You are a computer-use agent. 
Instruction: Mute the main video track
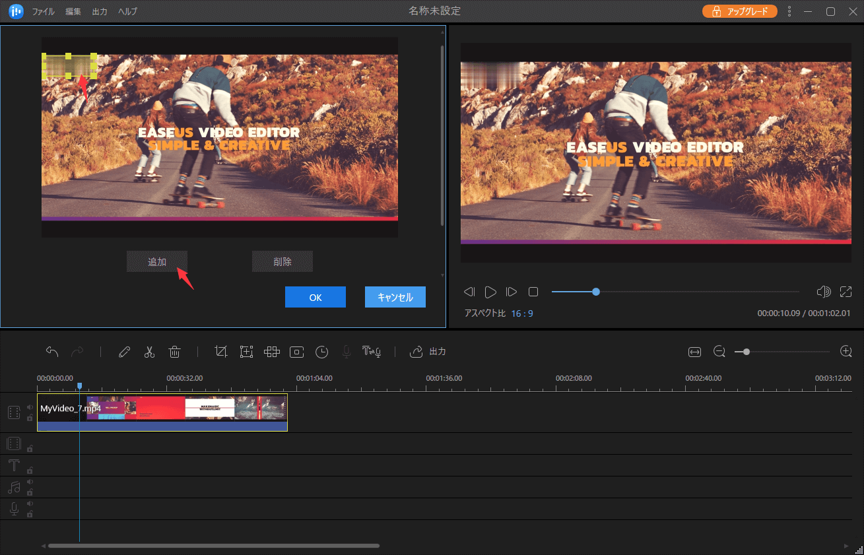pos(30,407)
